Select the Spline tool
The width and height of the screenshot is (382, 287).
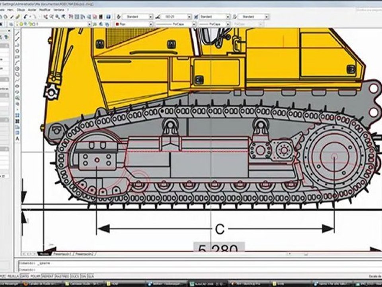pos(17,80)
